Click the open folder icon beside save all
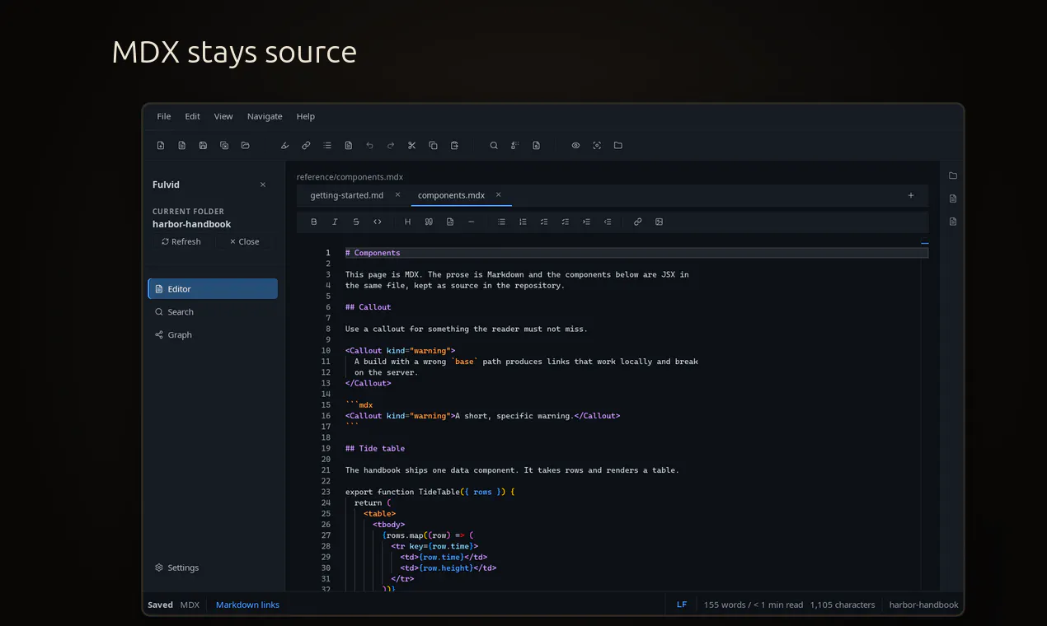The image size is (1047, 626). (x=245, y=146)
